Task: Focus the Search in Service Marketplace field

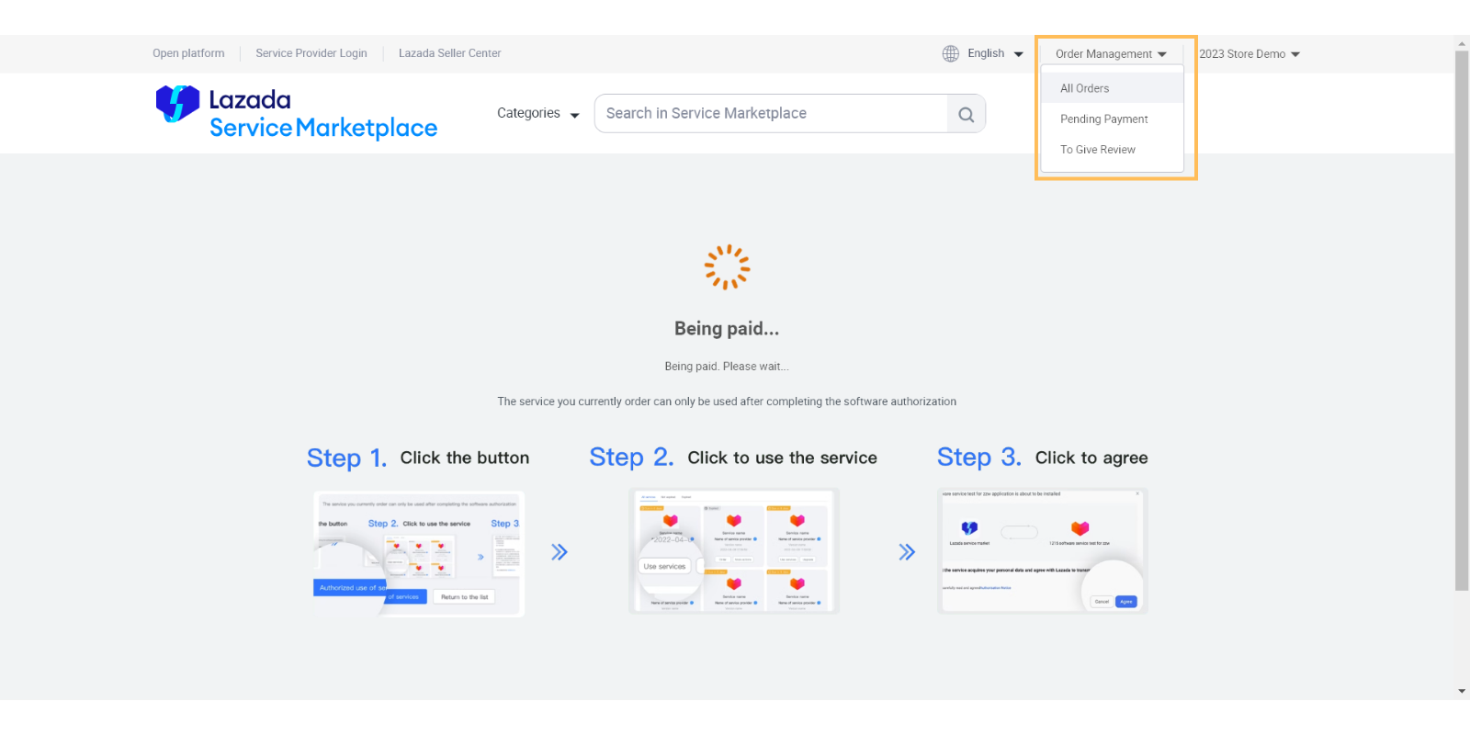Action: point(771,113)
